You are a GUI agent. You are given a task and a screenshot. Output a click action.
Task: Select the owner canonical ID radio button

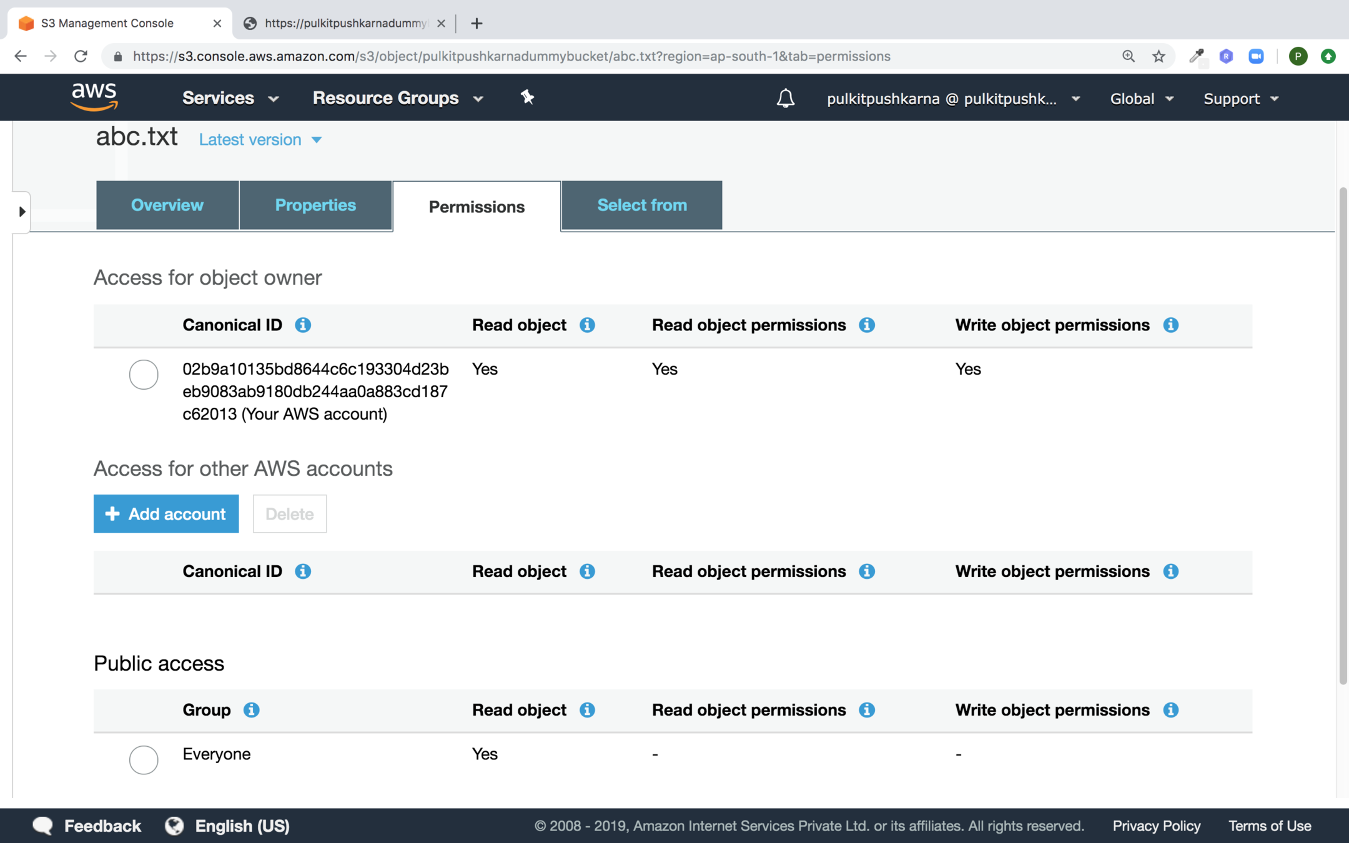pos(144,375)
